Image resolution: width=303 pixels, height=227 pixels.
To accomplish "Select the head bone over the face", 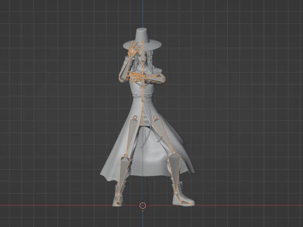I will [x=143, y=52].
